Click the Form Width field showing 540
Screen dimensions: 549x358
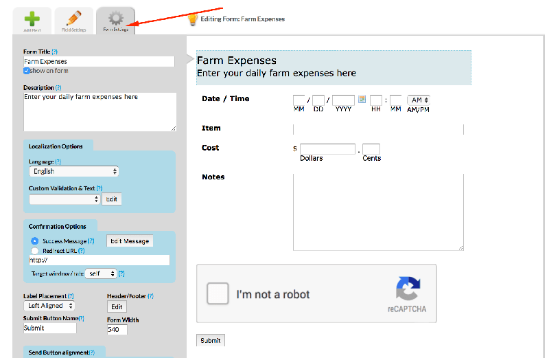click(117, 330)
